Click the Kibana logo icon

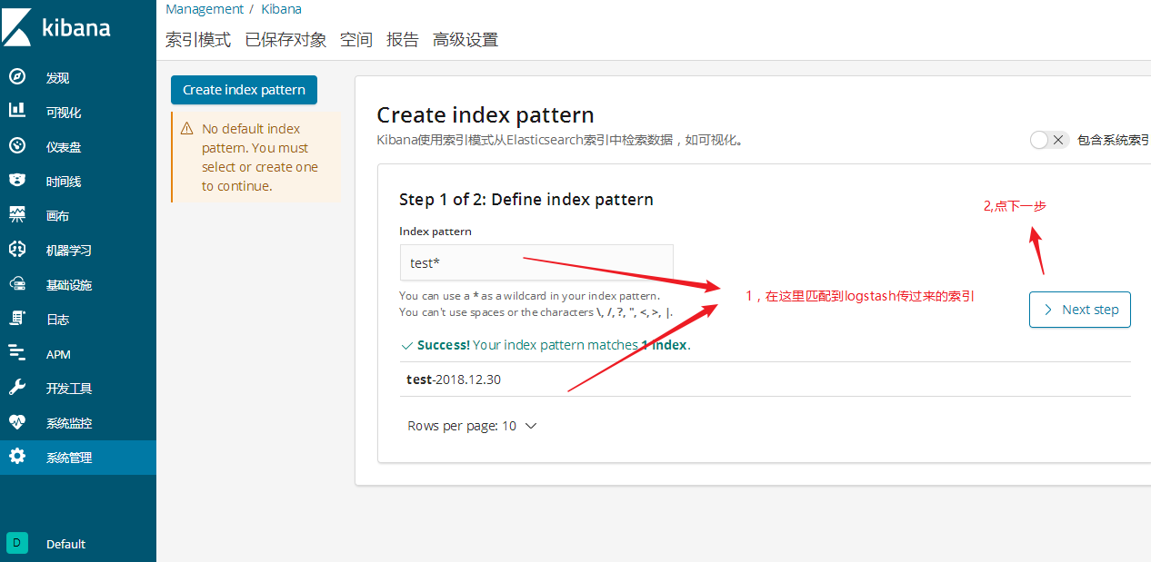coord(17,27)
